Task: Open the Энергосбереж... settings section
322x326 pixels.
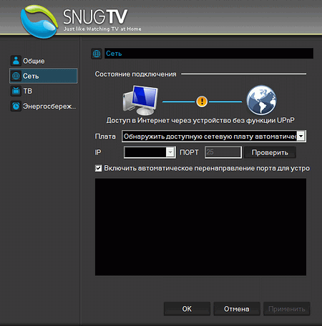Action: pos(44,106)
